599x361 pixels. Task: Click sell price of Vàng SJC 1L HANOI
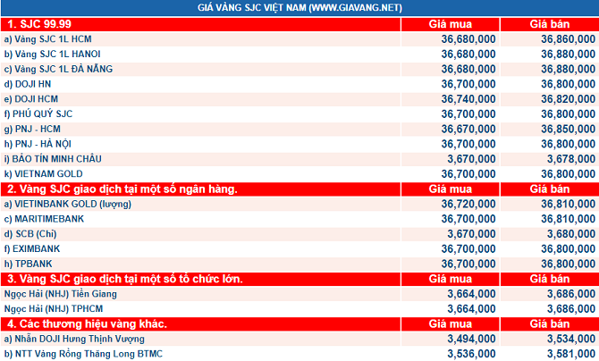(568, 54)
